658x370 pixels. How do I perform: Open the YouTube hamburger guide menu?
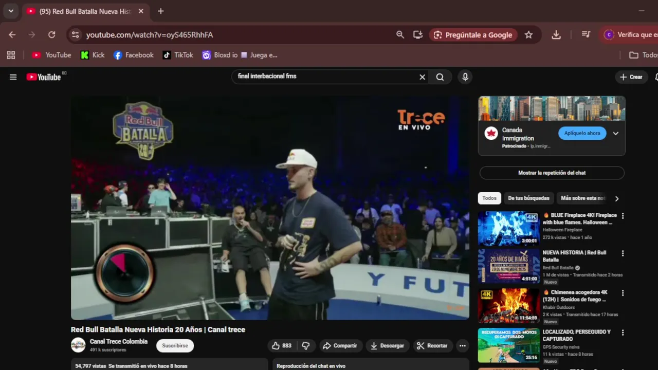13,77
